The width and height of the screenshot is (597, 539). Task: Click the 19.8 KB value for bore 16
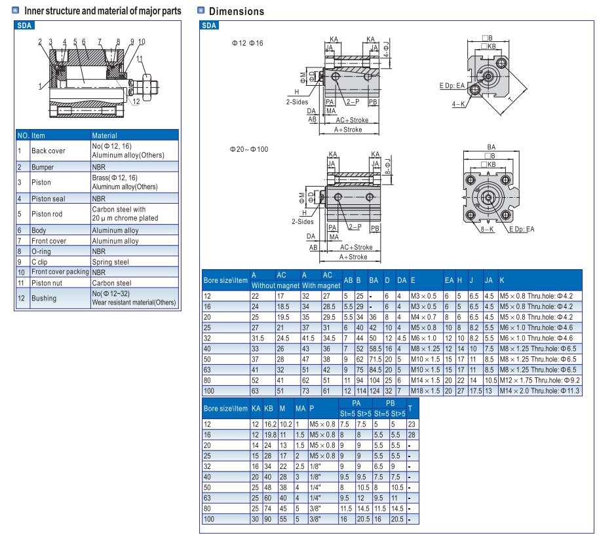[x=271, y=435]
